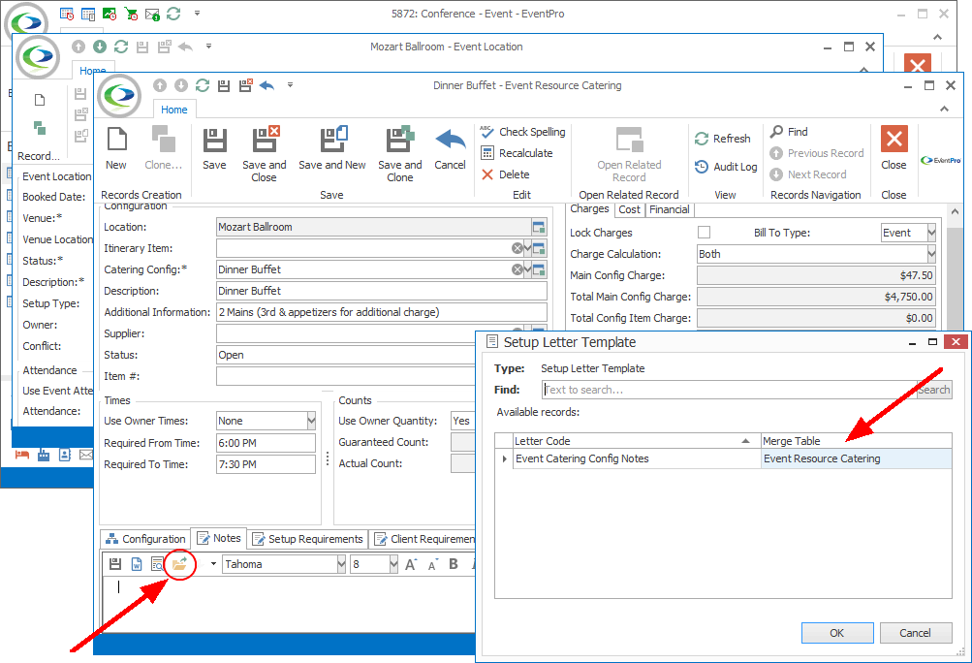The height and width of the screenshot is (663, 972).
Task: Close the Setup Letter Template dialog
Action: point(956,342)
